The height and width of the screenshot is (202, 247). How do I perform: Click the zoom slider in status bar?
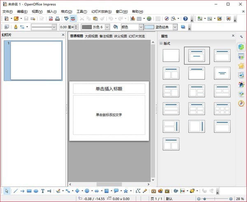(215, 199)
